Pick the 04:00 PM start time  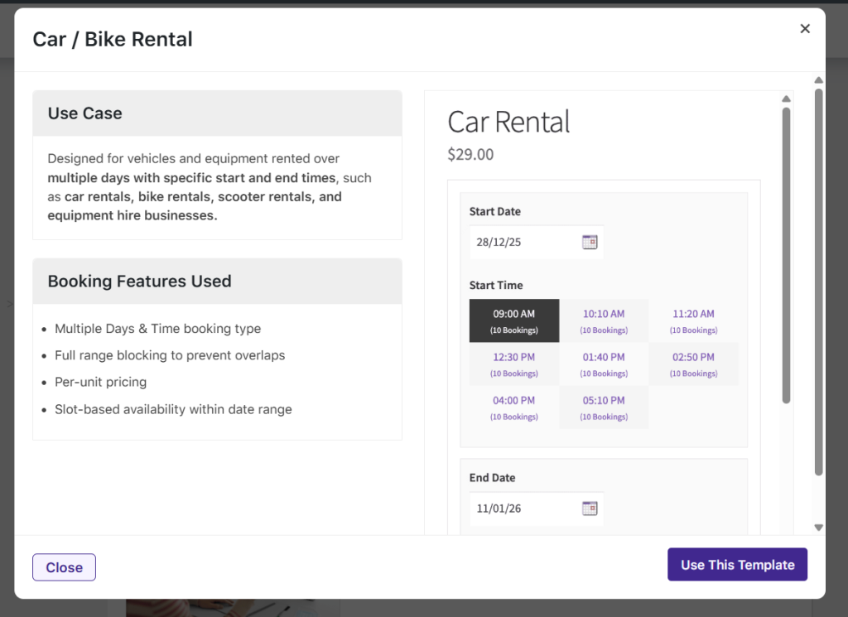tap(513, 407)
